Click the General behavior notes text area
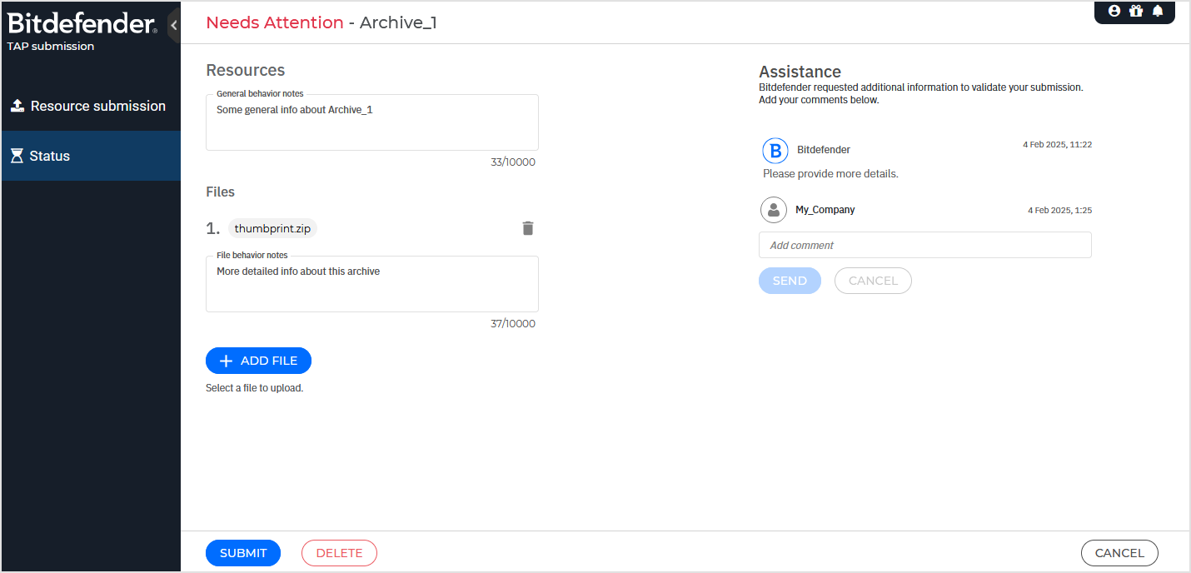Image resolution: width=1191 pixels, height=573 pixels. tap(371, 123)
